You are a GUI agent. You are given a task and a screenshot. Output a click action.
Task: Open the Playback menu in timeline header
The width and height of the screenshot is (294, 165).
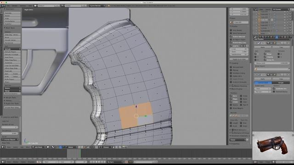31,162
